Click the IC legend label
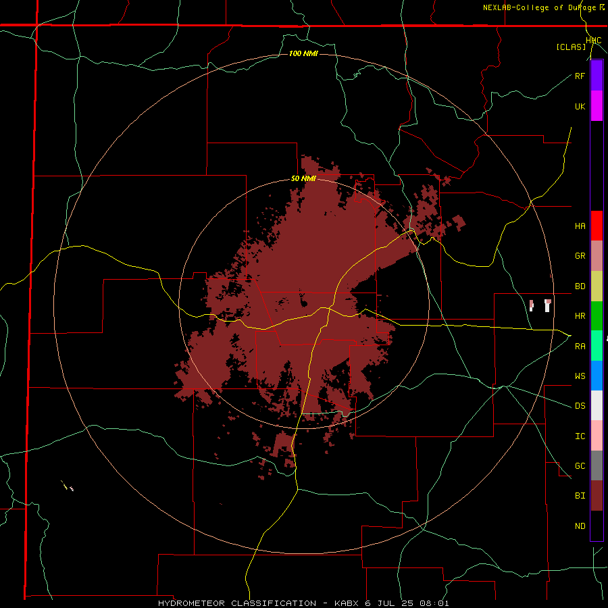 580,436
